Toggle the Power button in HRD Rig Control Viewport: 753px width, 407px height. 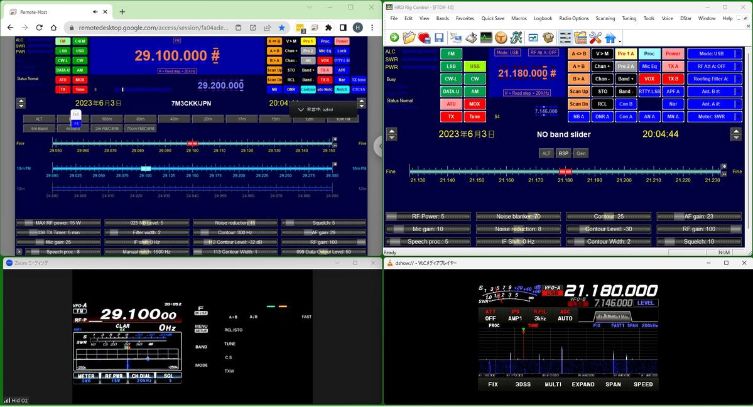(673, 54)
